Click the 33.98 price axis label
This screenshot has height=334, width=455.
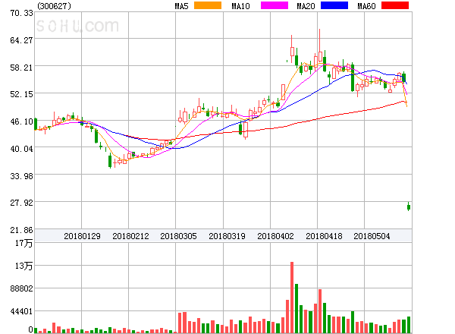(x=21, y=176)
